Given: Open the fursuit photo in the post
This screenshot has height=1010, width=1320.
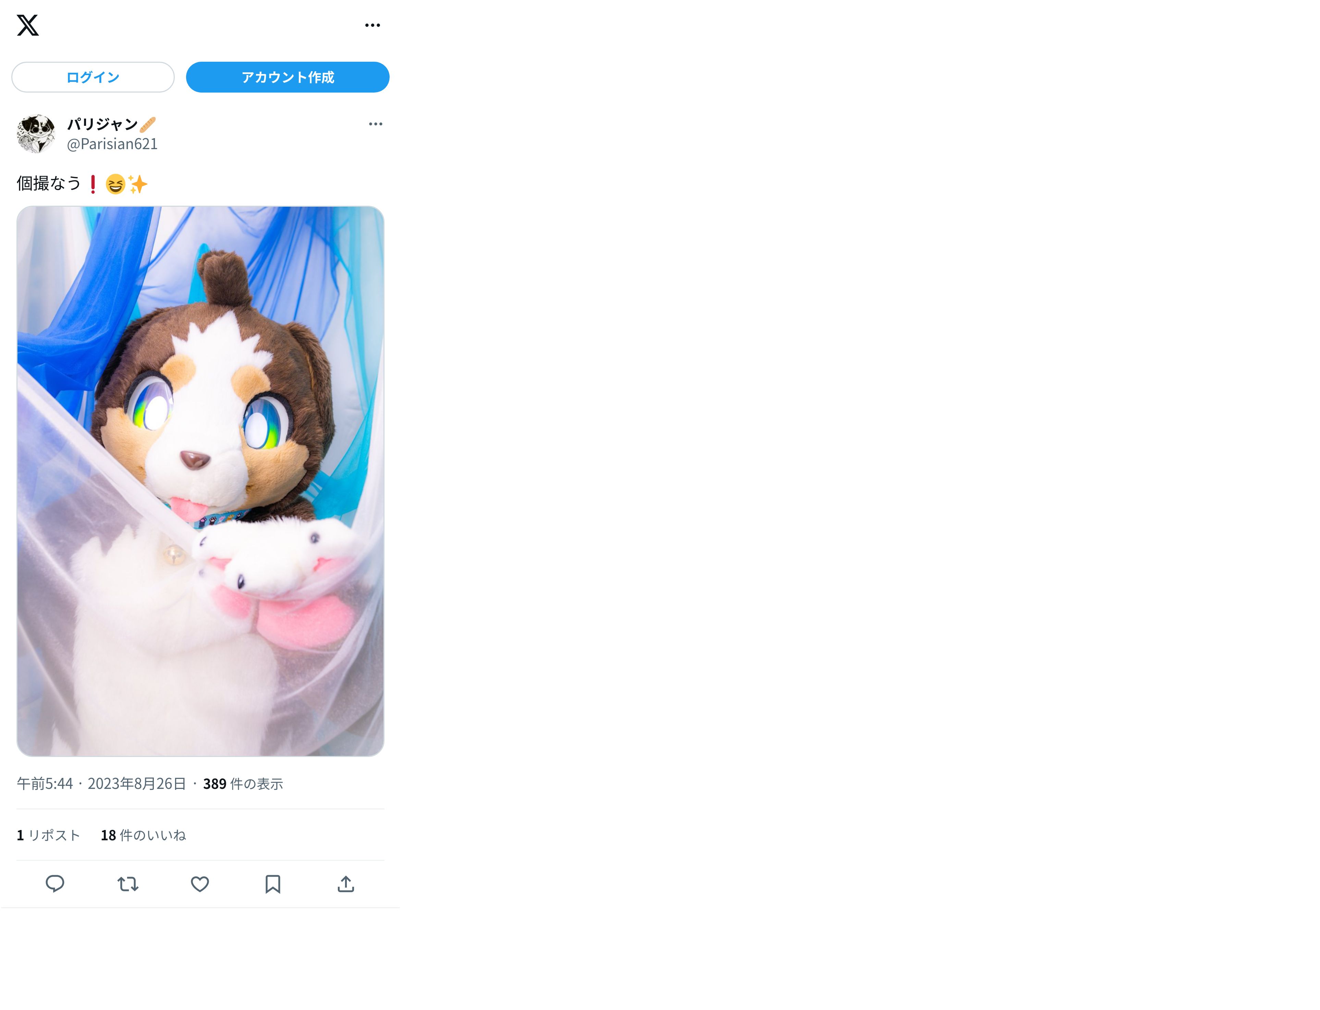Looking at the screenshot, I should coord(201,481).
